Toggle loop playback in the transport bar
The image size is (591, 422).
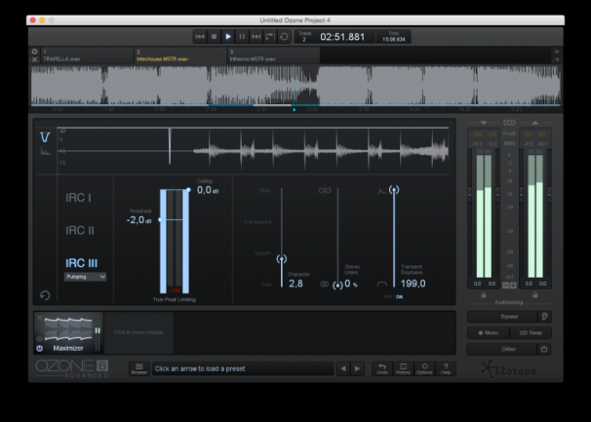tap(284, 36)
